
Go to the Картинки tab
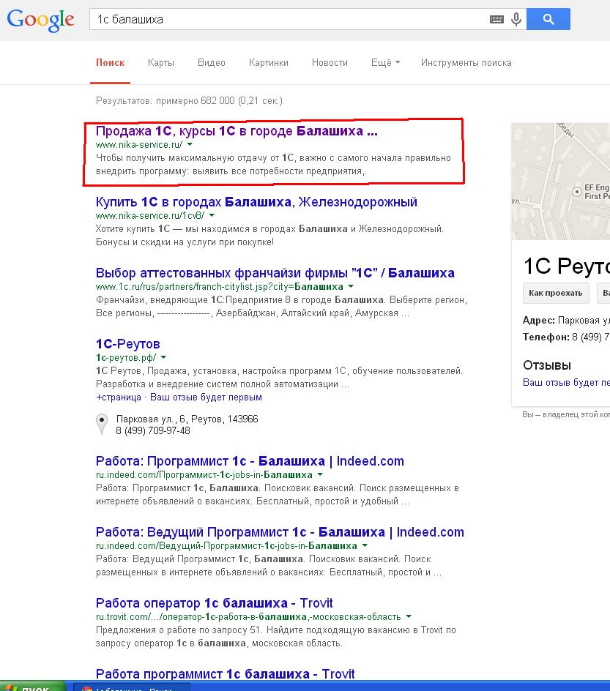269,62
